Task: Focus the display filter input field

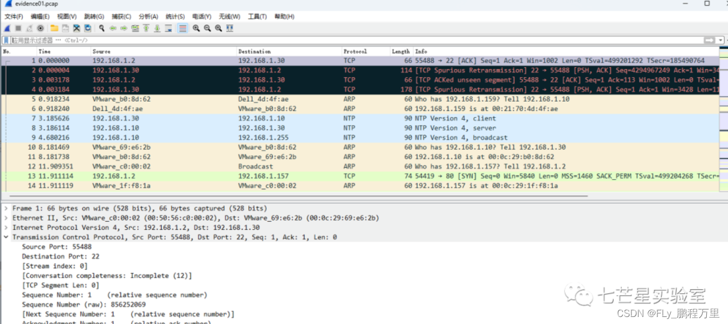Action: (x=356, y=40)
